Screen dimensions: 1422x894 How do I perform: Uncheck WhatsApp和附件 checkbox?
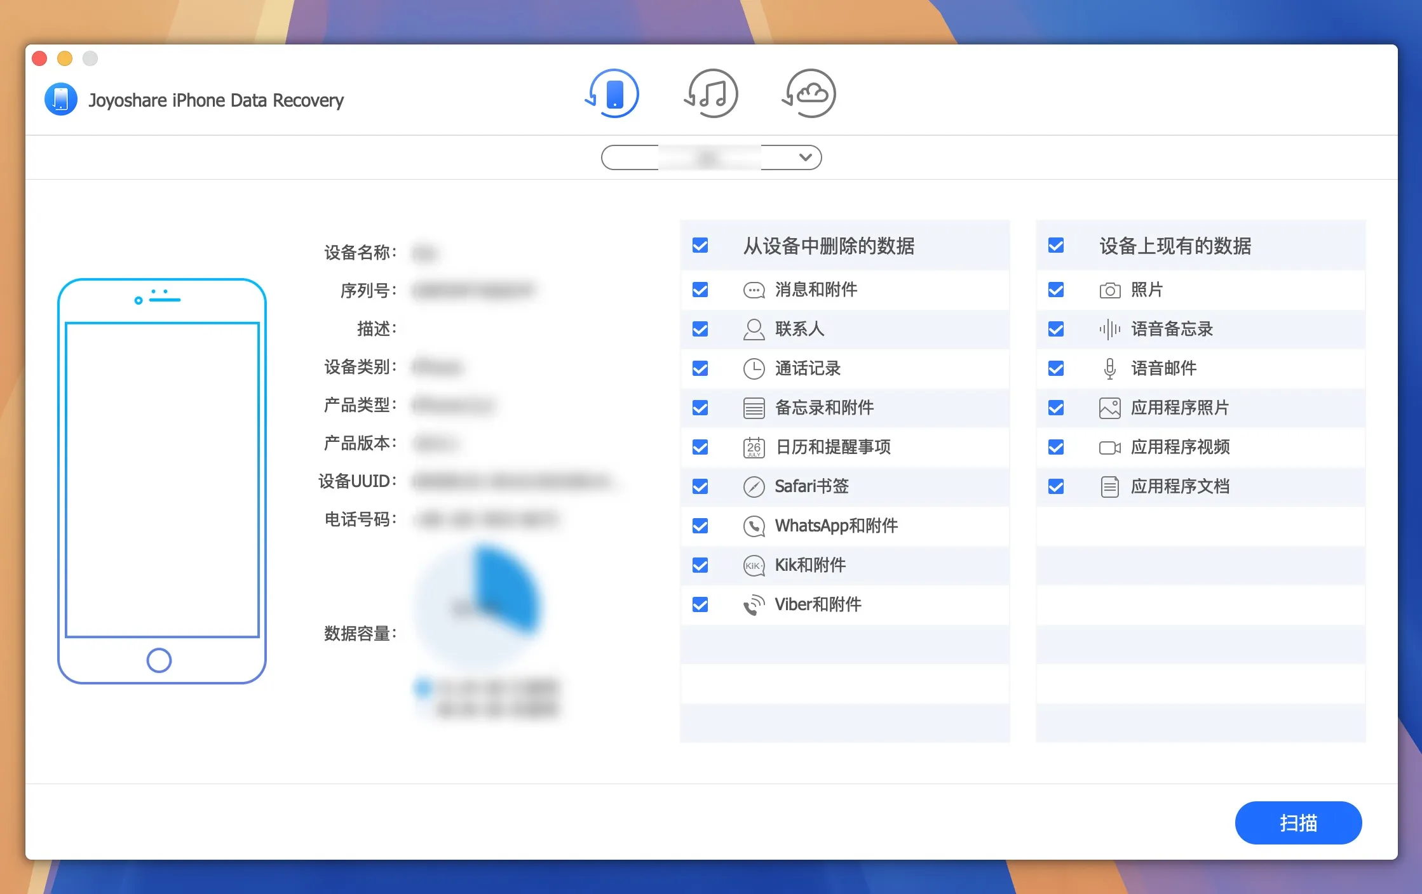pyautogui.click(x=700, y=526)
